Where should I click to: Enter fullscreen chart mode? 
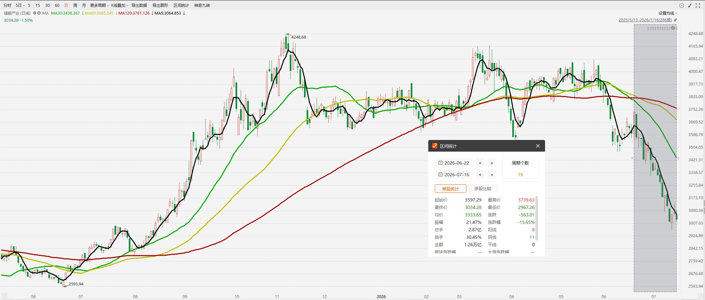click(698, 6)
